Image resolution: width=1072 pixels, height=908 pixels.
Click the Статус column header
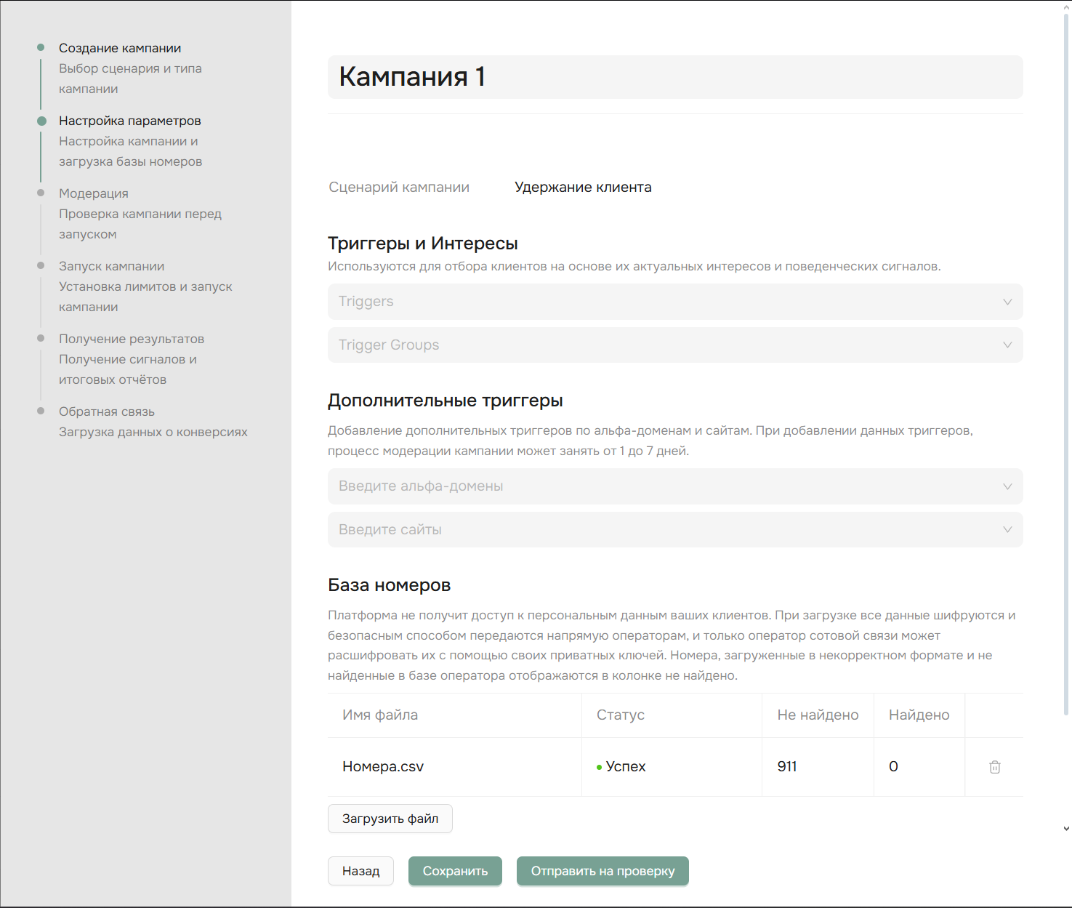click(621, 715)
